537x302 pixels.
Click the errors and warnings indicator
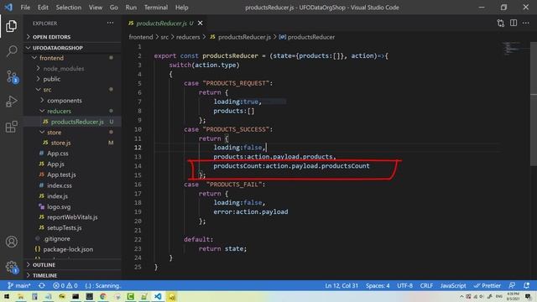point(65,285)
